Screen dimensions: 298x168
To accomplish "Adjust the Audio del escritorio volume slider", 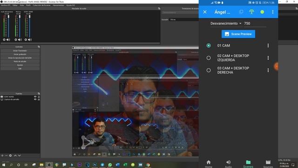I will click(x=8, y=26).
